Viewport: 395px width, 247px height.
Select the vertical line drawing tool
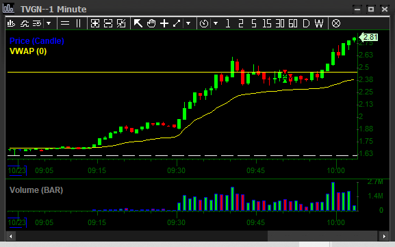click(x=78, y=24)
